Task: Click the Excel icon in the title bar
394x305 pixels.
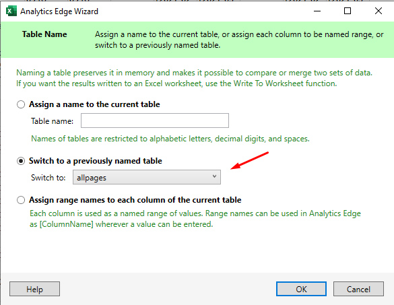Action: coord(11,11)
